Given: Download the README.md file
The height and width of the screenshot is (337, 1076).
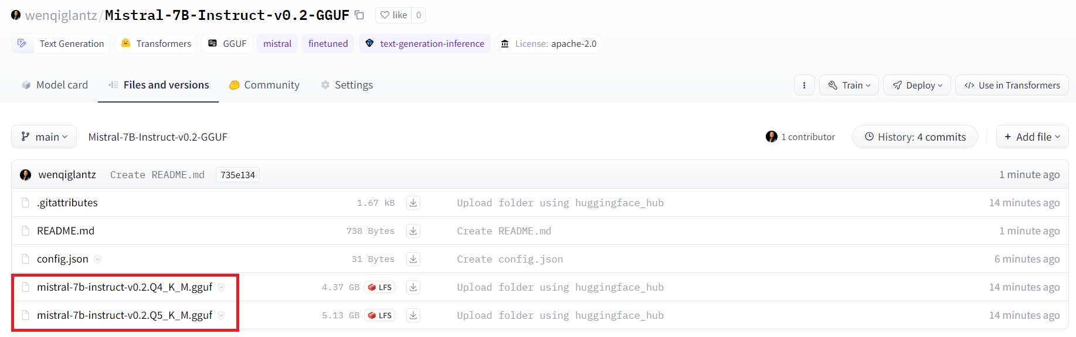Looking at the screenshot, I should [x=413, y=231].
